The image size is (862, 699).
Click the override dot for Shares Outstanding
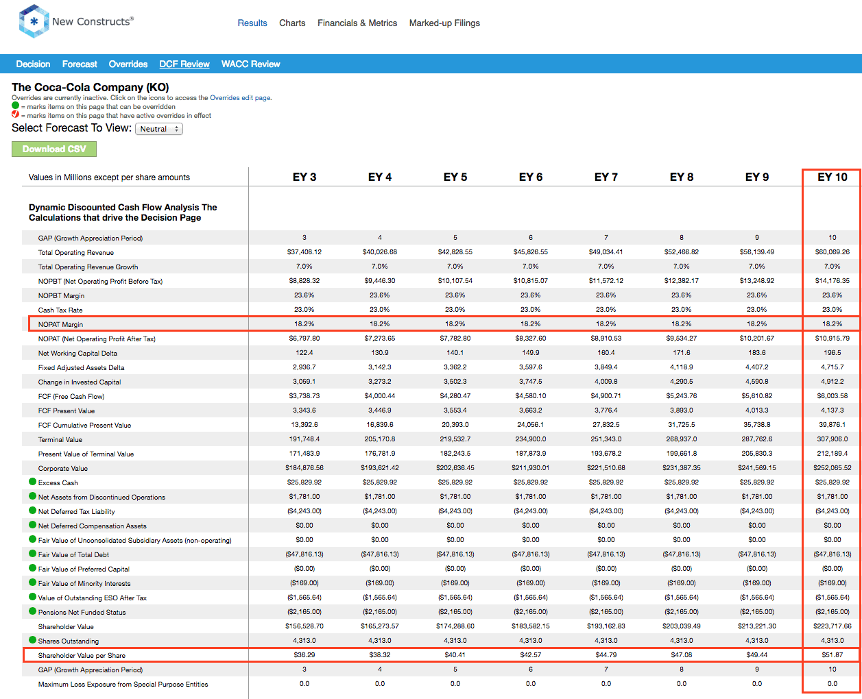pyautogui.click(x=32, y=640)
